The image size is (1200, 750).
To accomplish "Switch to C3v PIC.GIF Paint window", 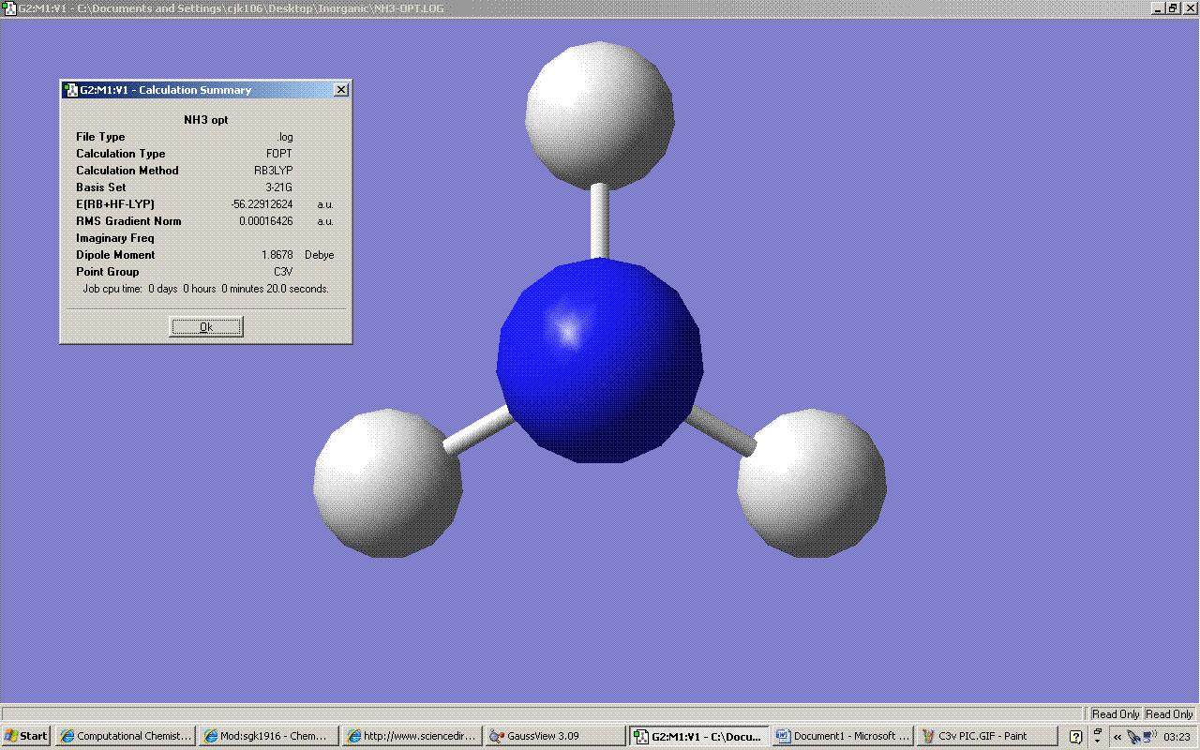I will (x=984, y=736).
